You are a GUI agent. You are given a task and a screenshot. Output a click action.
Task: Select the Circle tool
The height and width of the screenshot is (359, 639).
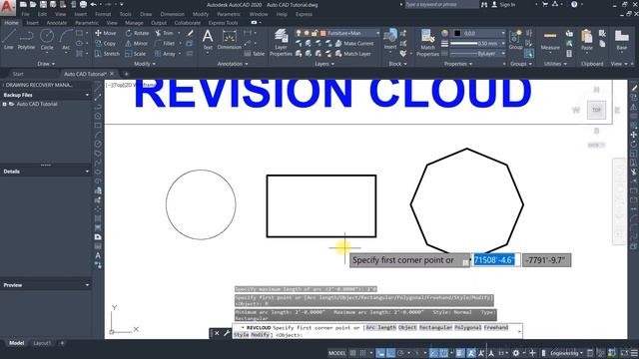(47, 40)
